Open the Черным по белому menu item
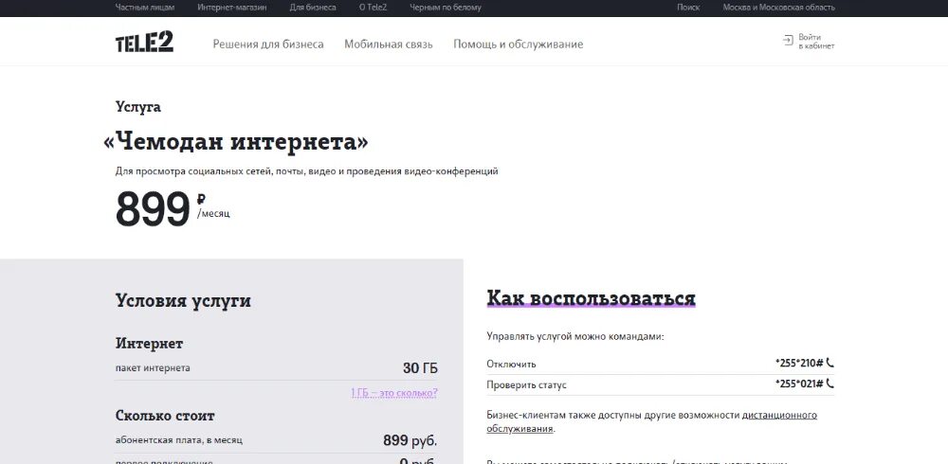Image resolution: width=948 pixels, height=464 pixels. 446,8
